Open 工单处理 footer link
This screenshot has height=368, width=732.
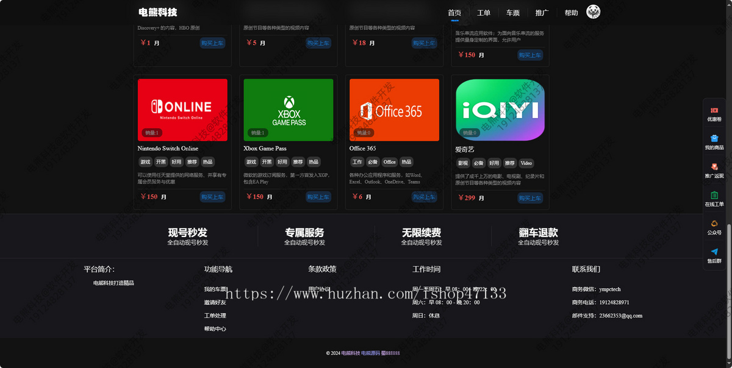(x=215, y=316)
